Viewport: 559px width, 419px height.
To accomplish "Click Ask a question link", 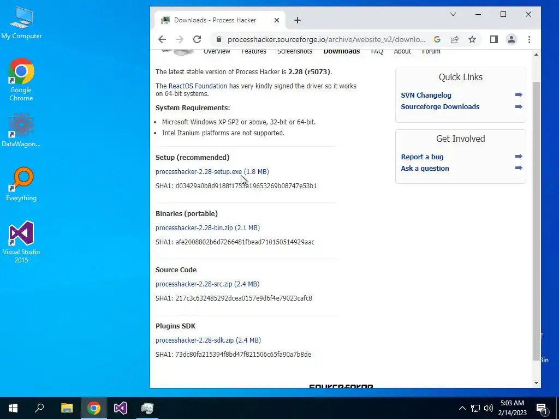I will [x=425, y=168].
